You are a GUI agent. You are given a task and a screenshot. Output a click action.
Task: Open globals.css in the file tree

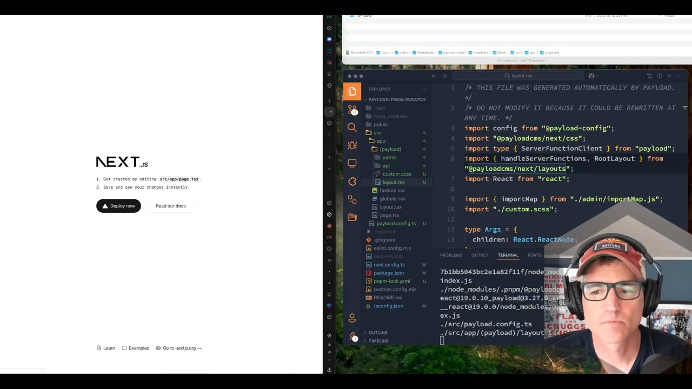(392, 199)
